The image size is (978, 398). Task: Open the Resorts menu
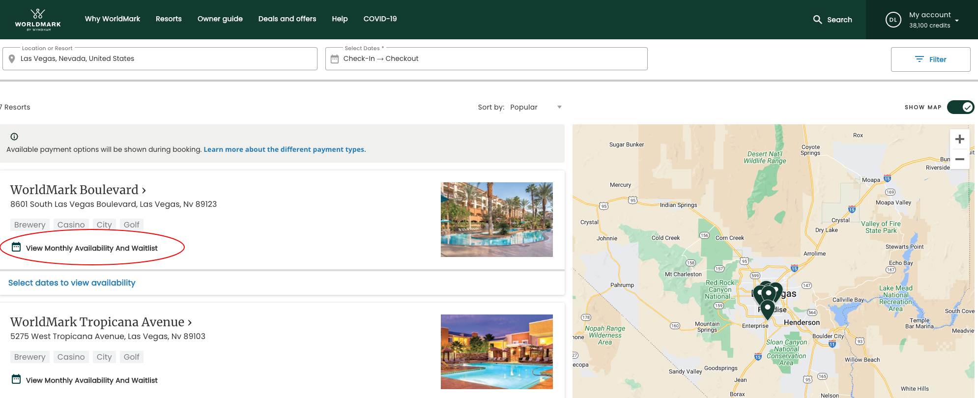(169, 19)
